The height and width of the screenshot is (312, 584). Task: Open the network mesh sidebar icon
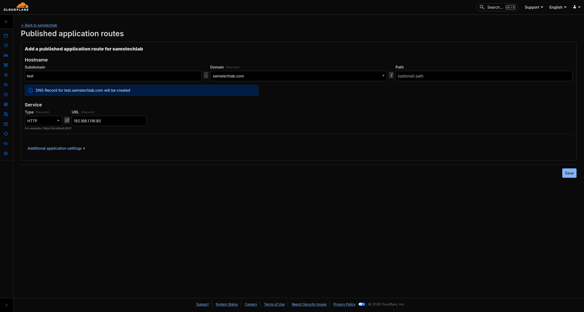(6, 65)
